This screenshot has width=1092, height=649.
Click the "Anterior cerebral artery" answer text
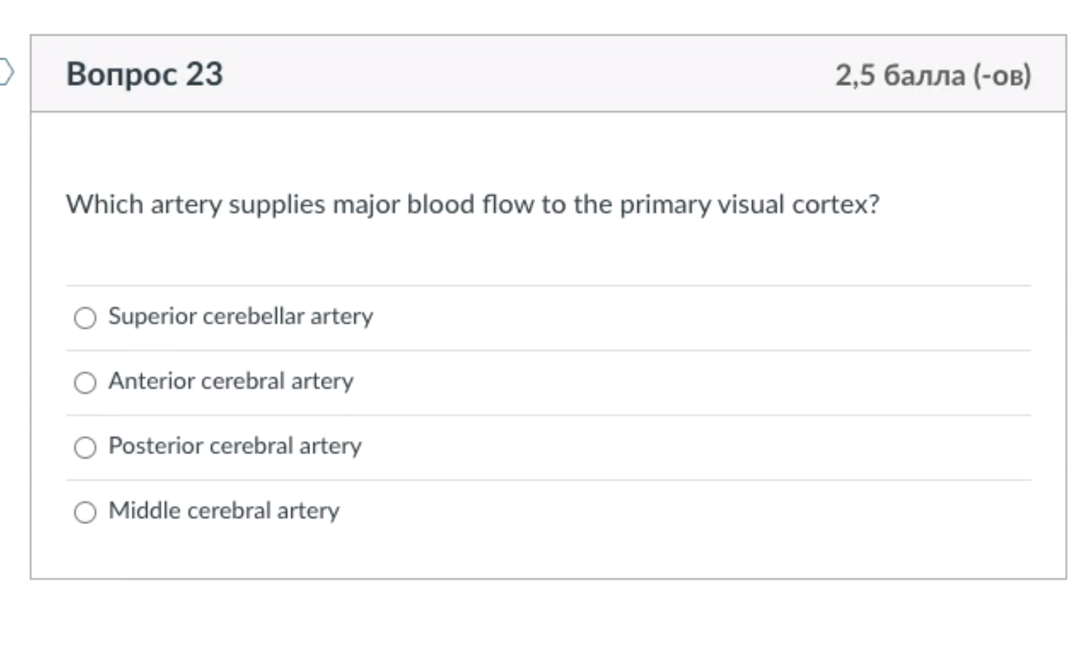(x=231, y=381)
